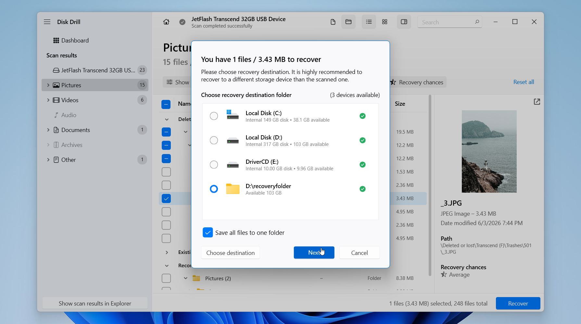Viewport: 581px width, 324px height.
Task: Select D:\recoveryfolder radio button
Action: pos(214,189)
